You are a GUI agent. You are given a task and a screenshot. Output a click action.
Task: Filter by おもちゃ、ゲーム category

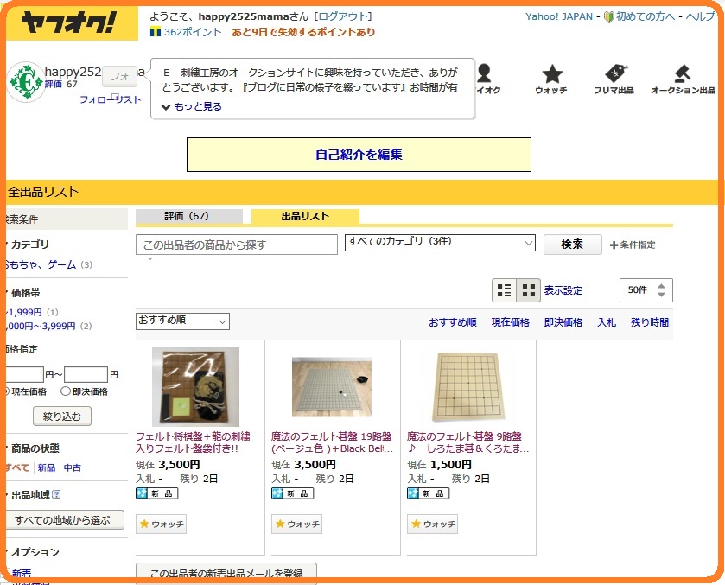click(x=41, y=264)
